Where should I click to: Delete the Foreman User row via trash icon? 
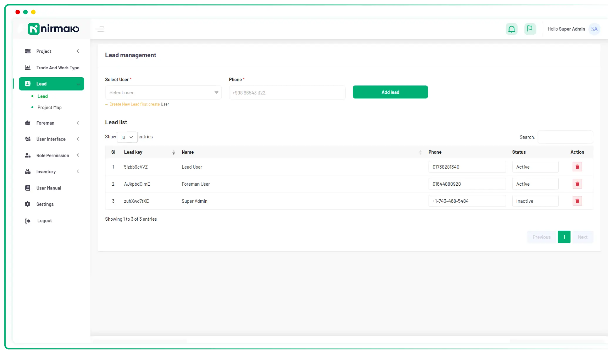pyautogui.click(x=577, y=184)
